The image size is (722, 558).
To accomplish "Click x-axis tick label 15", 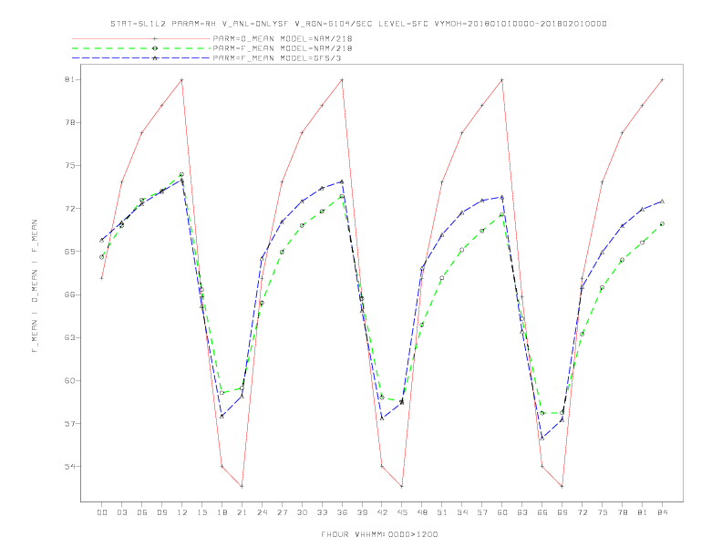I will pyautogui.click(x=201, y=512).
